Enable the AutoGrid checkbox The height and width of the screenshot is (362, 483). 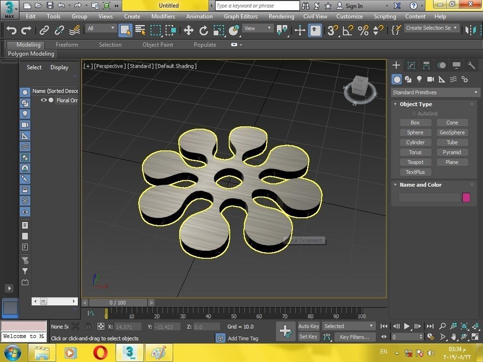point(414,114)
